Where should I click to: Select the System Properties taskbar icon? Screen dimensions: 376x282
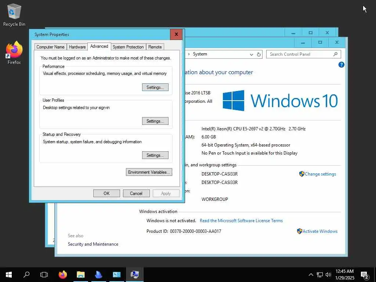(x=134, y=275)
